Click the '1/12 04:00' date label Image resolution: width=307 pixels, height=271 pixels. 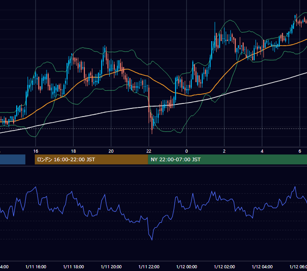coord(262,267)
